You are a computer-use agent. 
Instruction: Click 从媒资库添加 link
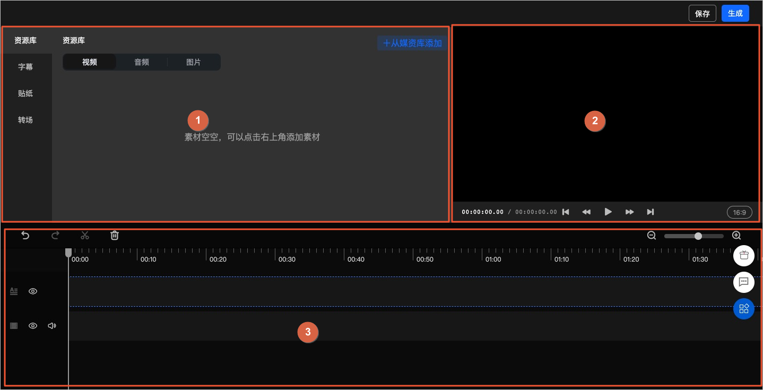coord(412,44)
